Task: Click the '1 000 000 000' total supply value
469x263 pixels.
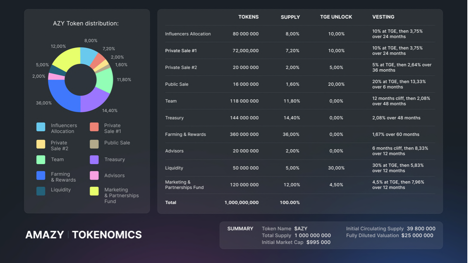Action: pyautogui.click(x=313, y=235)
